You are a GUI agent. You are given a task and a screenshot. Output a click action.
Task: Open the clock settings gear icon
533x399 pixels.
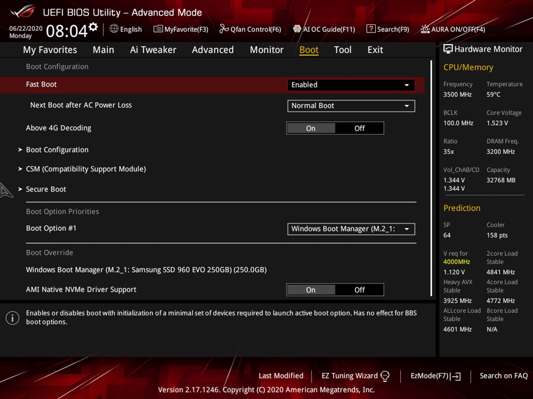click(93, 27)
